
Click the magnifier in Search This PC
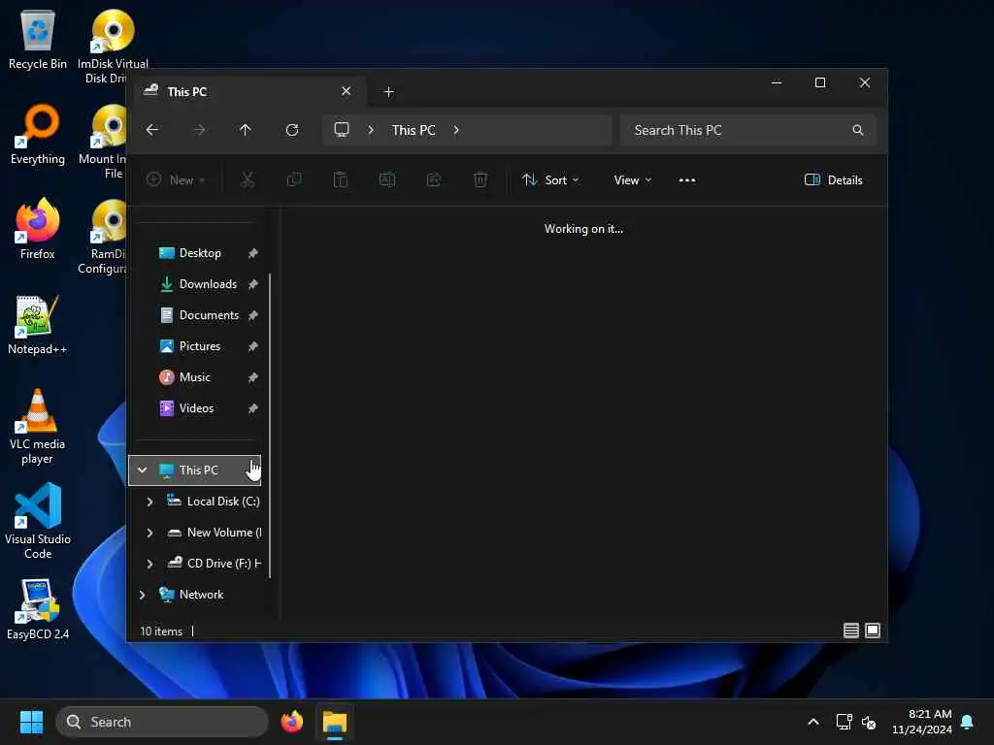858,130
